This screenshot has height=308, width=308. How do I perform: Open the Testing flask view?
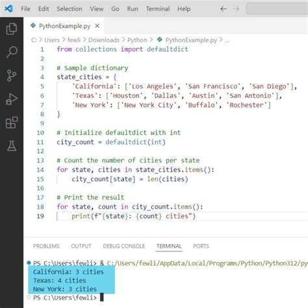coord(12,146)
